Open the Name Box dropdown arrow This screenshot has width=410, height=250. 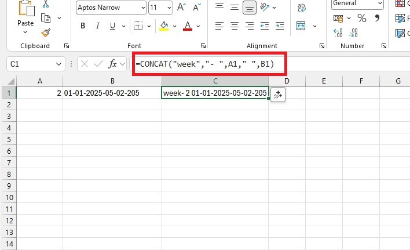coord(59,64)
